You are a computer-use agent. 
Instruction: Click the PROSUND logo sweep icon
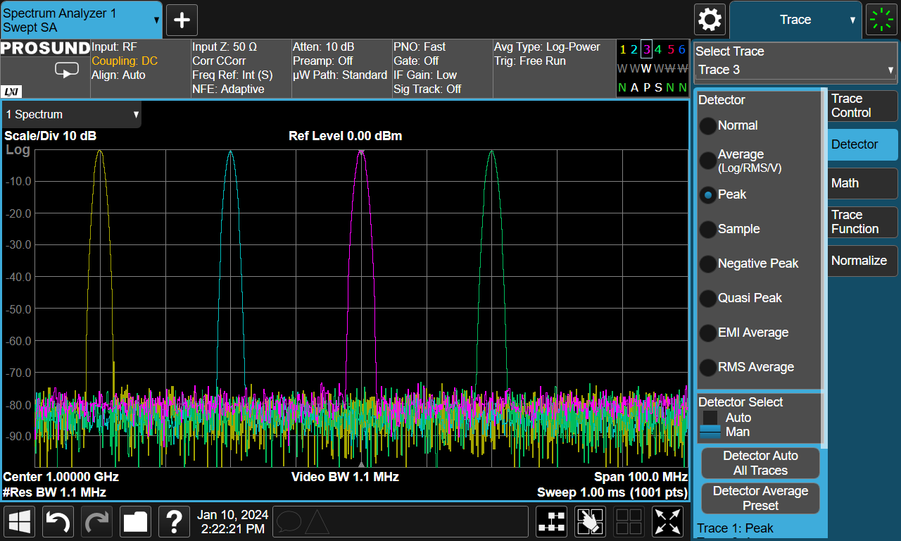click(67, 70)
